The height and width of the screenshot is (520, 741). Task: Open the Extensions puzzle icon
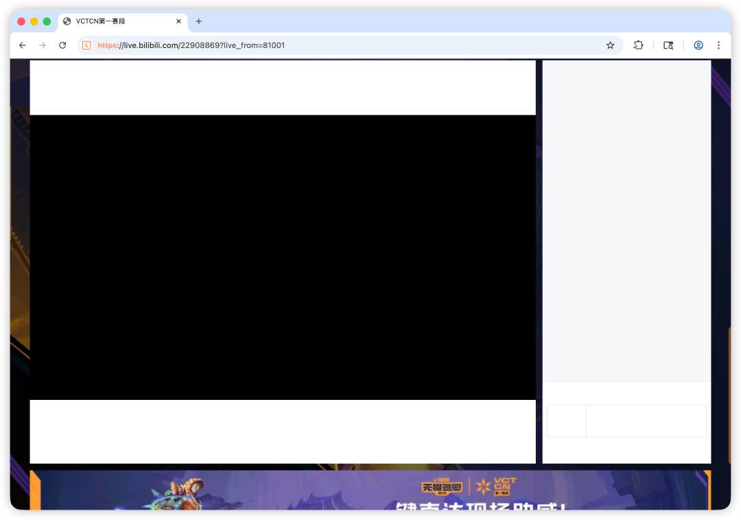click(639, 45)
